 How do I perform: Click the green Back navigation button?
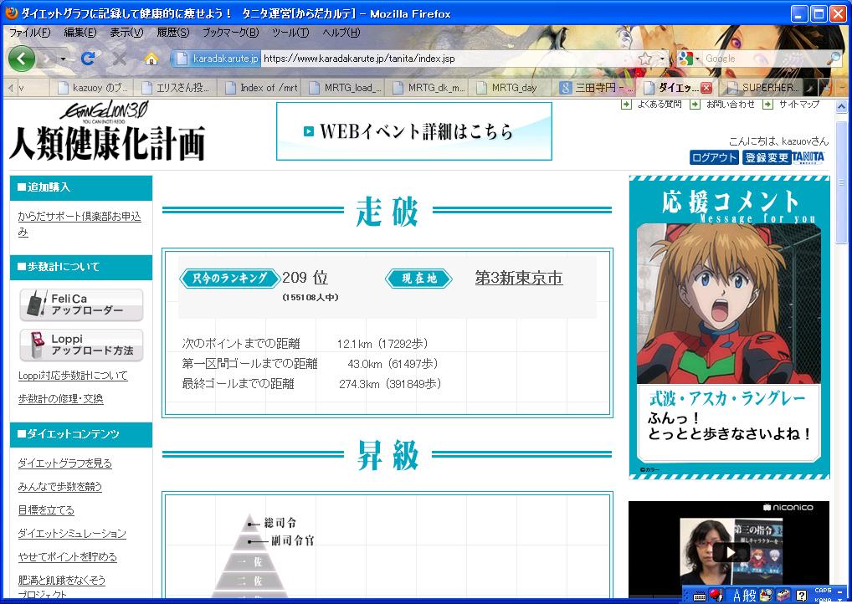point(22,58)
